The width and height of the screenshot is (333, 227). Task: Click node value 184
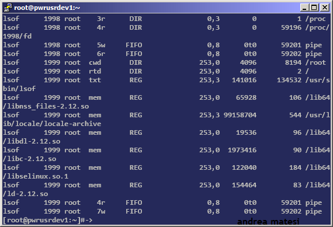click(295, 167)
